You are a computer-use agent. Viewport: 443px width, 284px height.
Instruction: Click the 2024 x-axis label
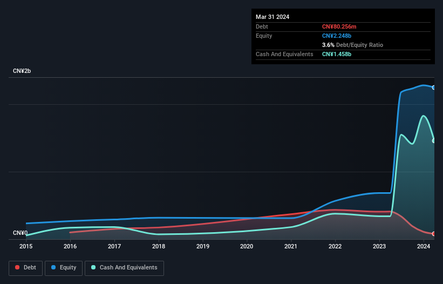point(424,246)
